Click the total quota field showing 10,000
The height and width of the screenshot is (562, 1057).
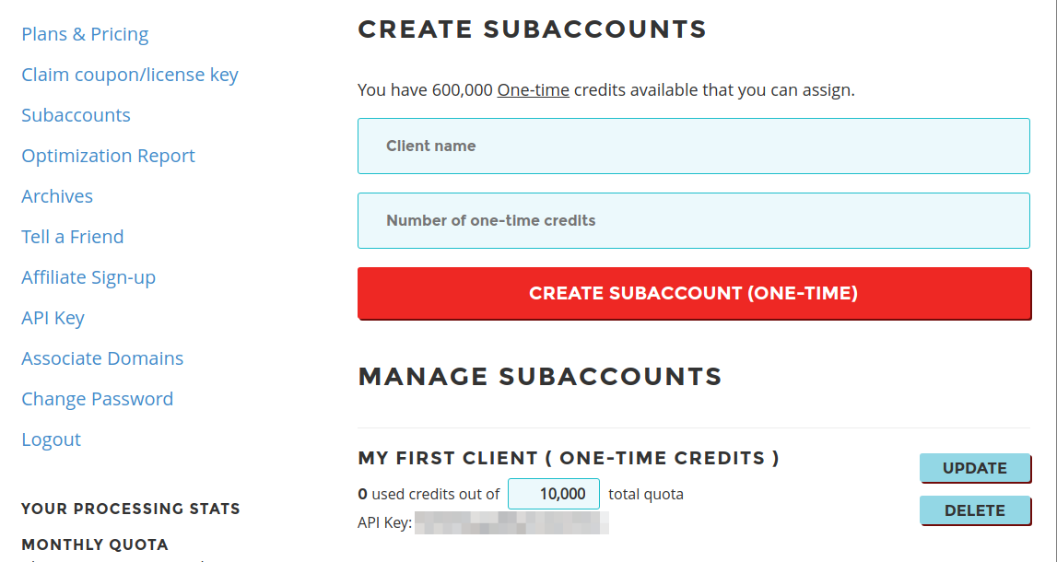[554, 494]
